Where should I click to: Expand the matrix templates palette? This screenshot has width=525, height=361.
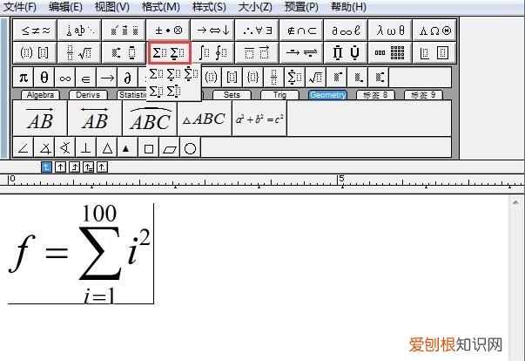click(390, 52)
